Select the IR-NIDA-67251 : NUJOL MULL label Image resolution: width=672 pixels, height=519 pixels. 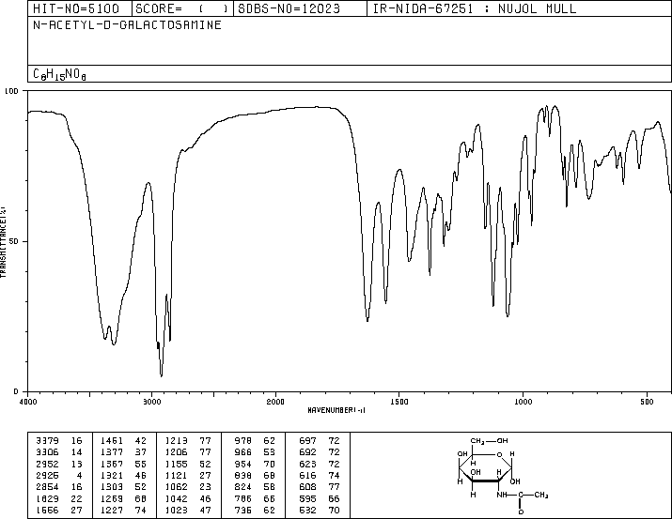point(475,8)
